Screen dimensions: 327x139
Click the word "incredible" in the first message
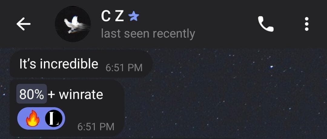click(69, 64)
